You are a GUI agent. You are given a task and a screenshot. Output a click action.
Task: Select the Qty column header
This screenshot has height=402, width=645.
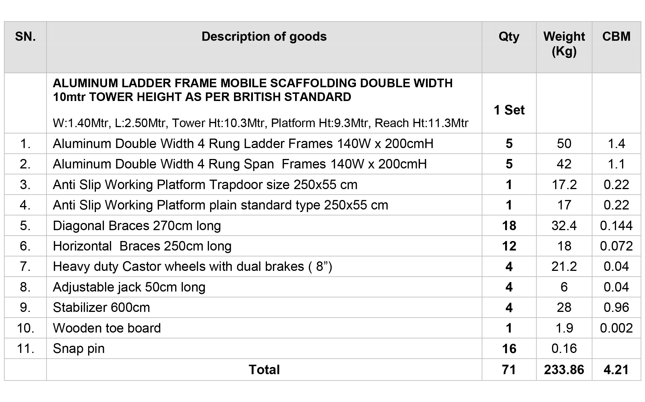[x=509, y=47]
